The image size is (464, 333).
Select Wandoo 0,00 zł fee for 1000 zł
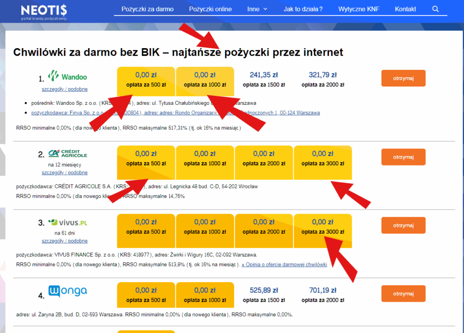tap(205, 82)
